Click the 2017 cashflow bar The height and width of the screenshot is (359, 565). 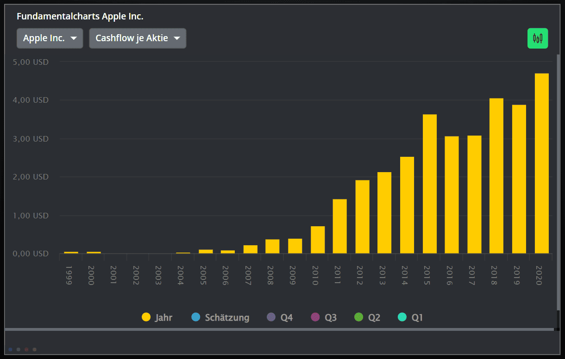pyautogui.click(x=474, y=194)
